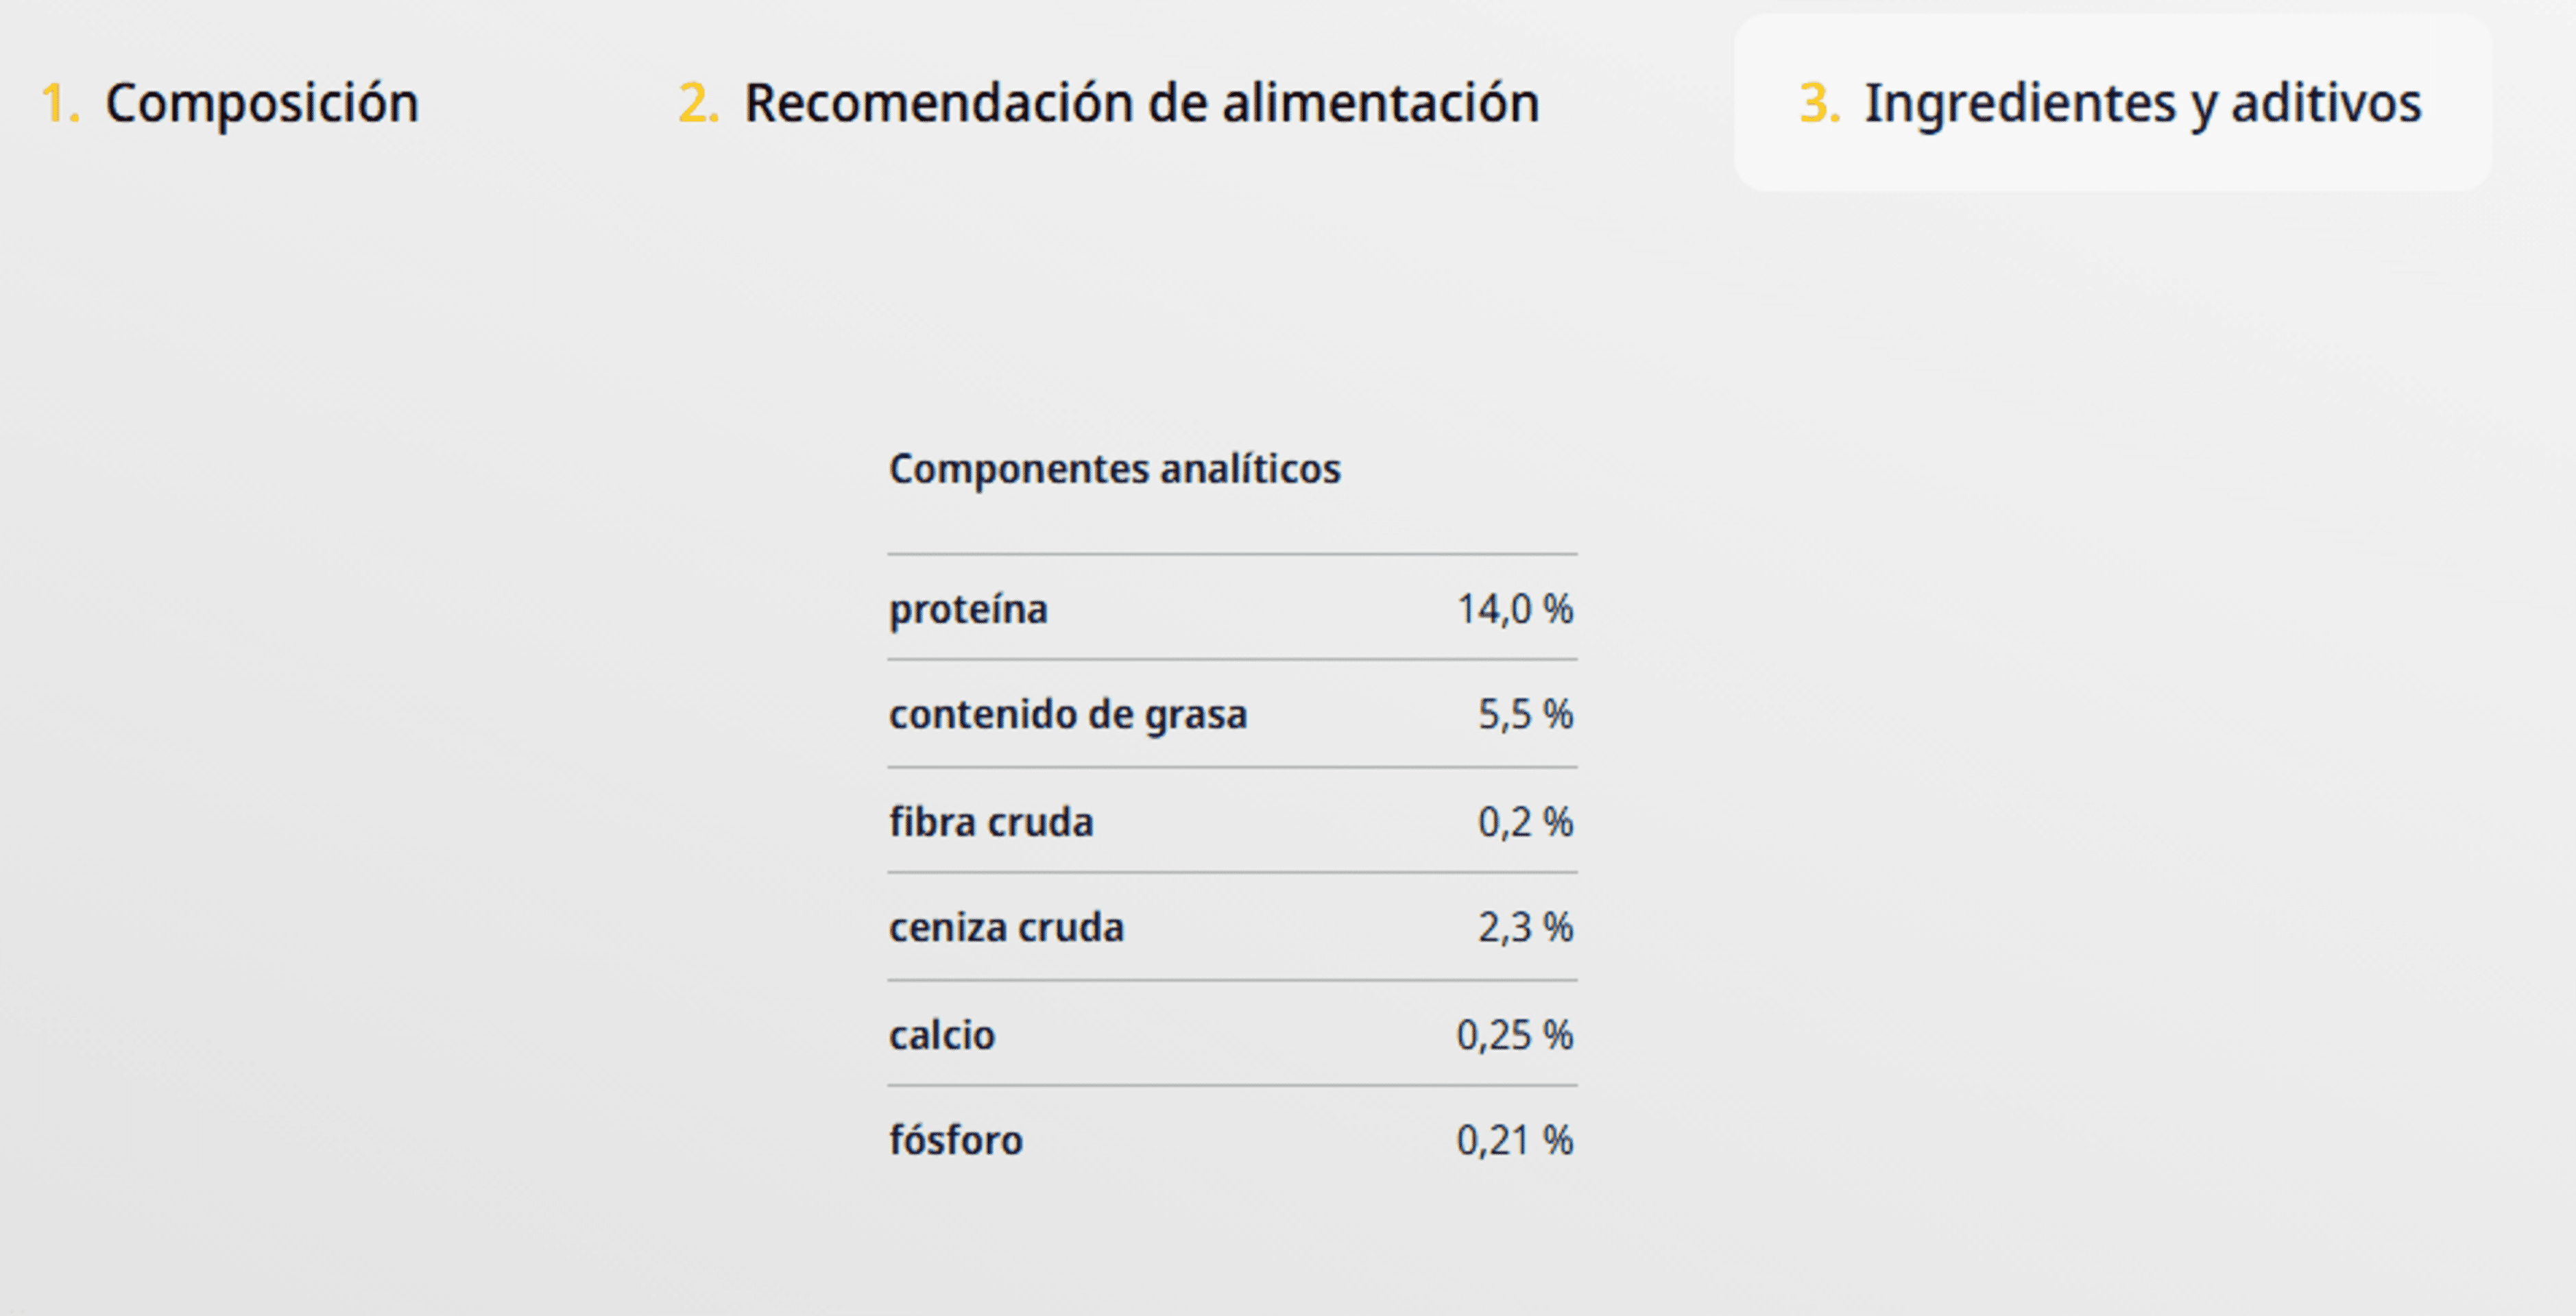The image size is (2576, 1316).
Task: Select the calcio row label
Action: click(942, 1035)
